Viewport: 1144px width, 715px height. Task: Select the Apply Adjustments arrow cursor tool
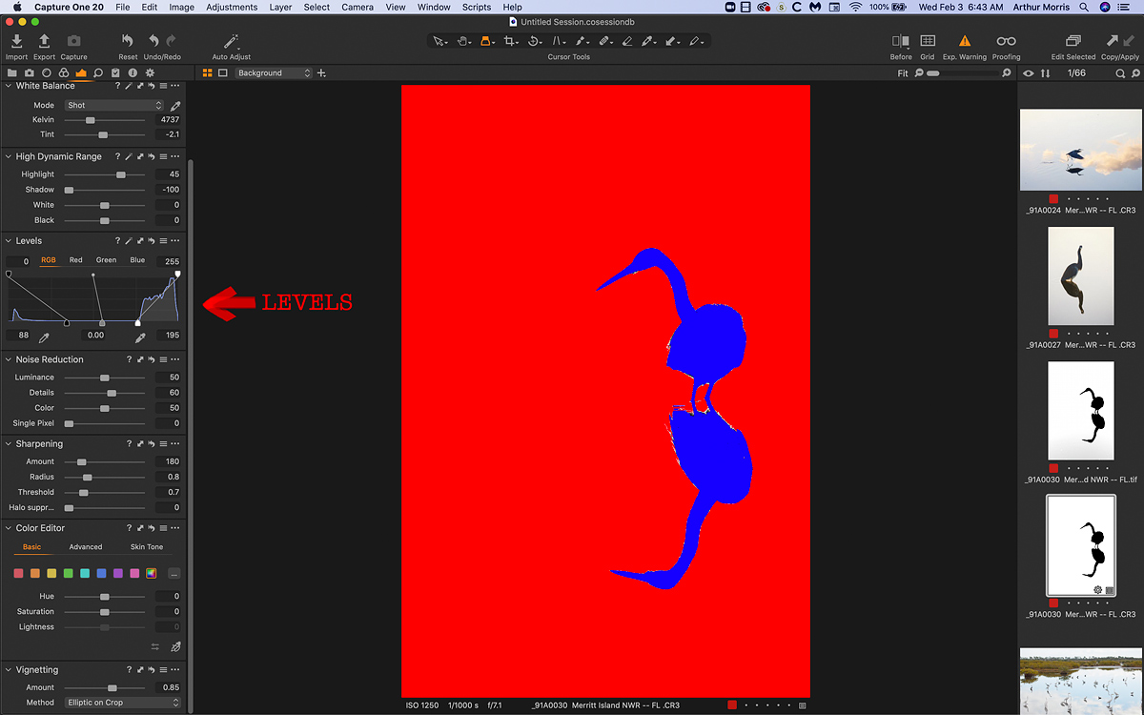[672, 41]
